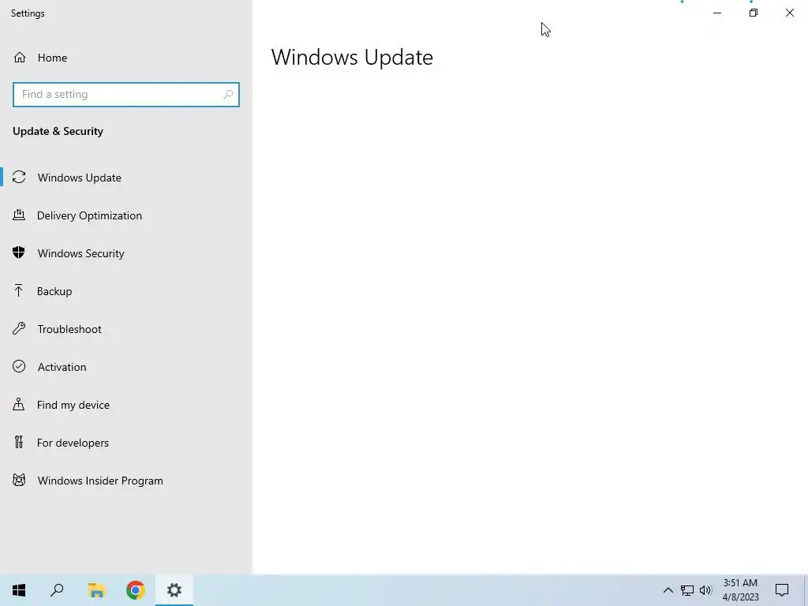Click the For developers tools icon
Viewport: 808px width, 606px height.
click(19, 442)
